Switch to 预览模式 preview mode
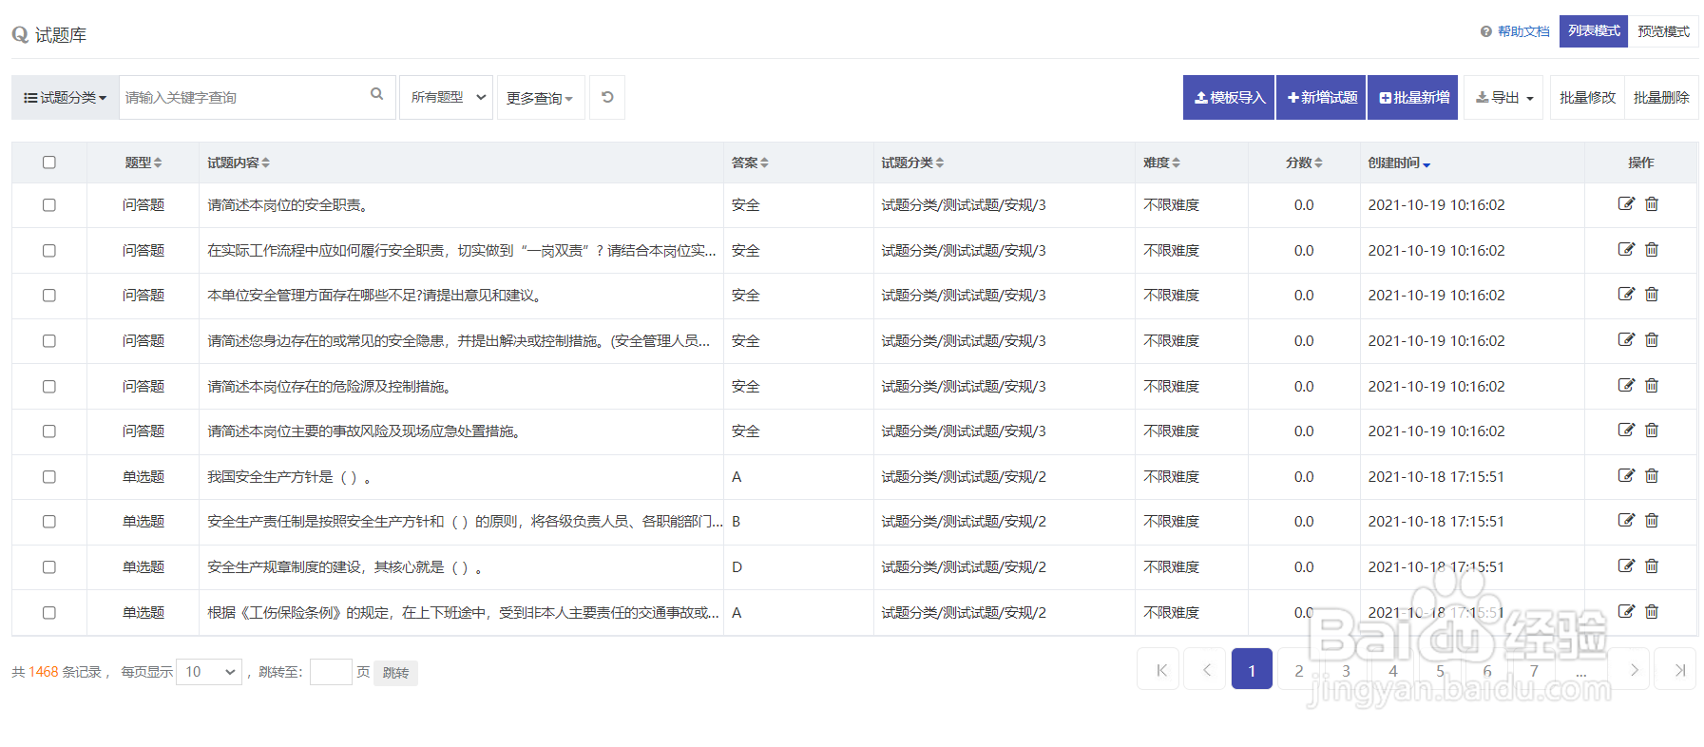 click(1663, 31)
